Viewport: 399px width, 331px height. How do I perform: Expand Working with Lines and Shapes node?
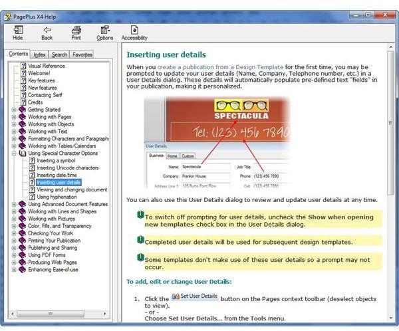14,211
